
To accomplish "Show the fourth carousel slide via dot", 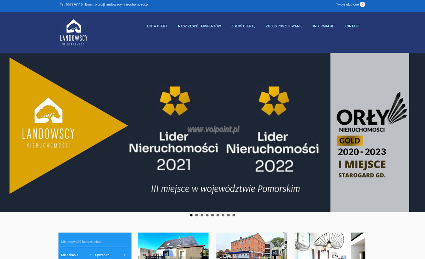I will [207, 215].
